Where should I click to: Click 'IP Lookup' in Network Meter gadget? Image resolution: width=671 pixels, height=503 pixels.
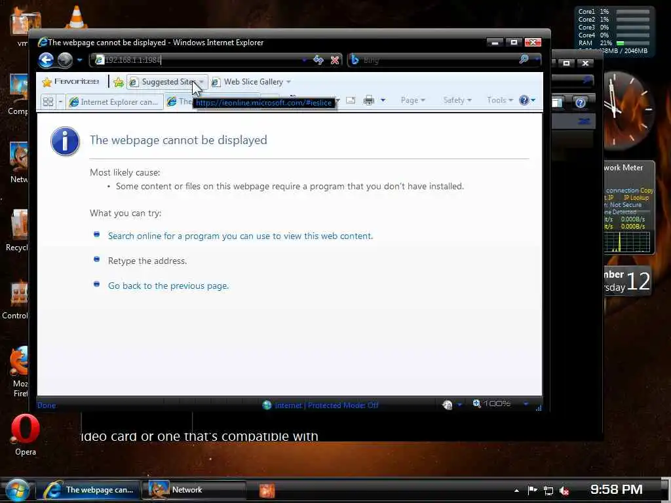click(x=636, y=198)
